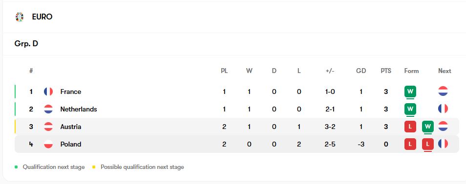Open the France team name link
This screenshot has height=184, width=466.
coord(71,92)
